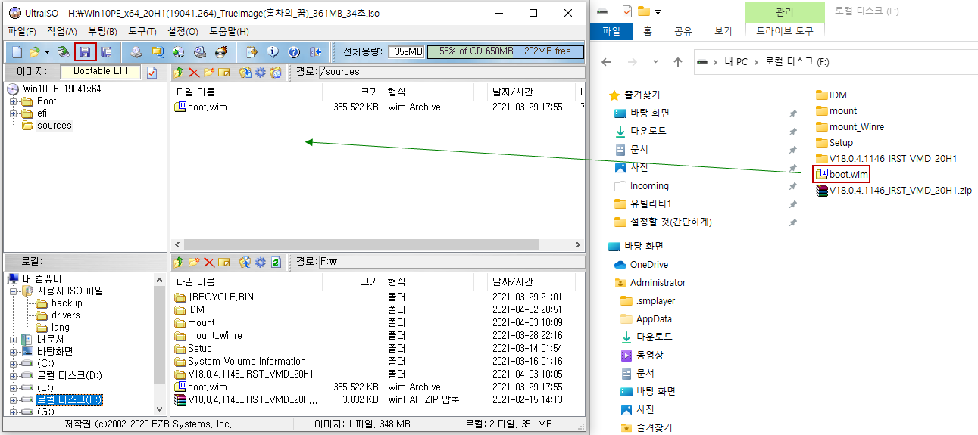Open Explorer's recent locations dropdown arrow
Screen dimensions: 978x435
(656, 61)
